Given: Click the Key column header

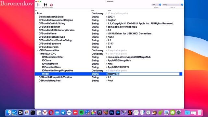Looking at the screenshot, I should coord(36,10).
